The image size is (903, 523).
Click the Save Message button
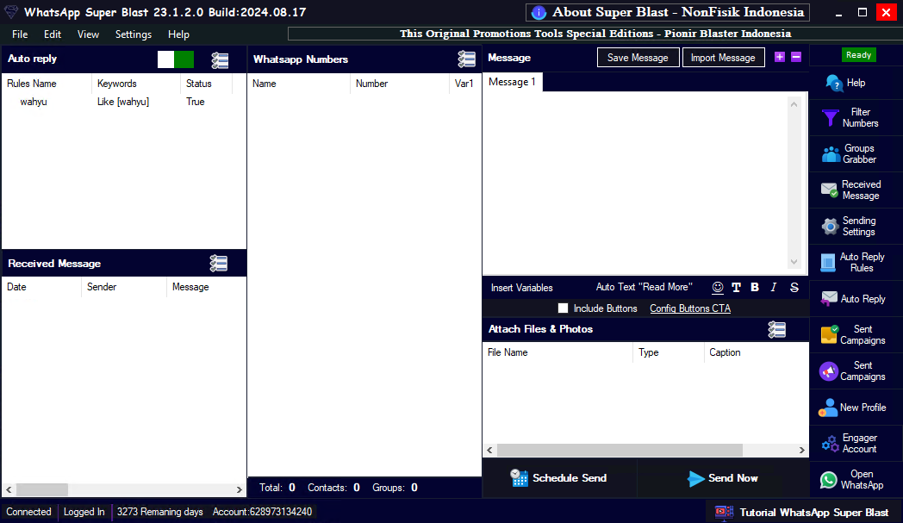(x=638, y=58)
